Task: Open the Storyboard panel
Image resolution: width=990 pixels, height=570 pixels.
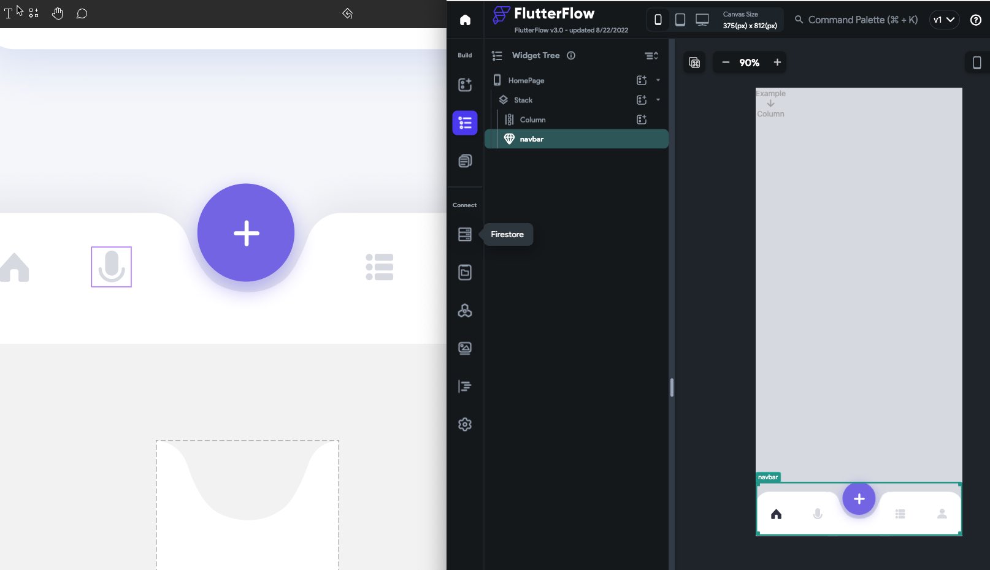Action: pos(464,161)
